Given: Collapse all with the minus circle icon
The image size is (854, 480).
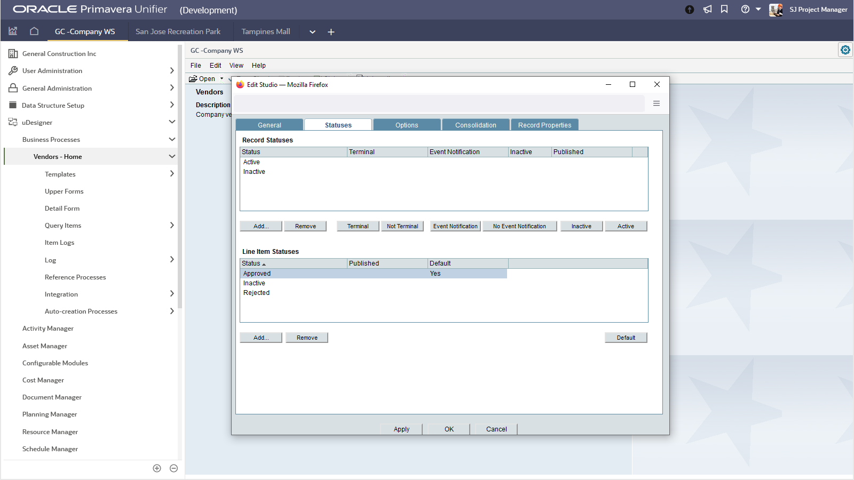Looking at the screenshot, I should pos(173,468).
